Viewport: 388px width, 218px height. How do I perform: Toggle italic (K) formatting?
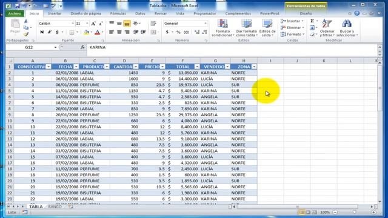point(50,32)
